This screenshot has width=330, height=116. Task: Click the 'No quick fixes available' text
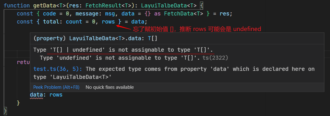coord(110,87)
